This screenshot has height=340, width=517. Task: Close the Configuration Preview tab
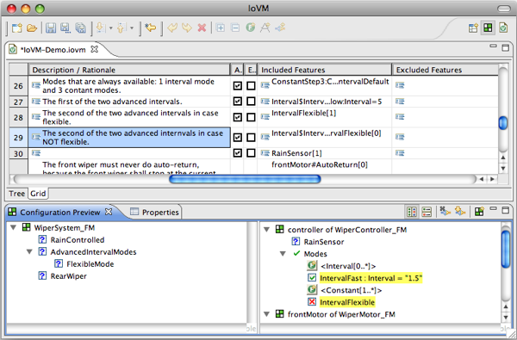[109, 212]
